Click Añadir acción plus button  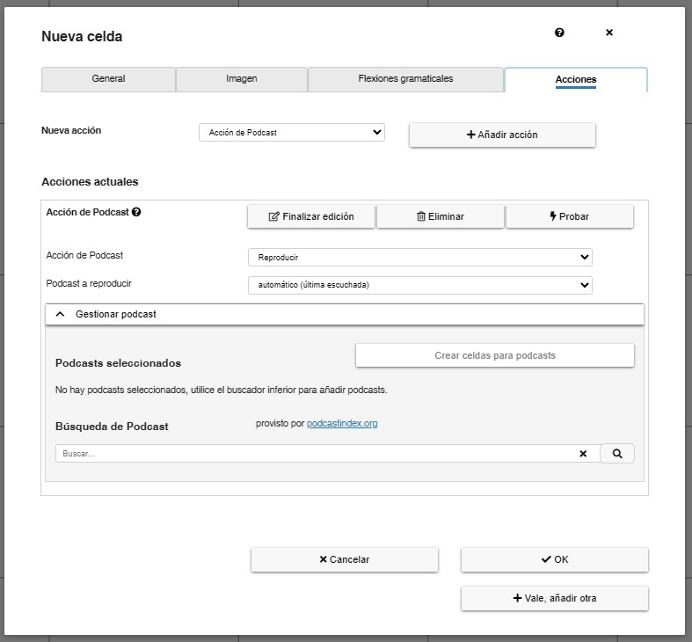pos(502,135)
